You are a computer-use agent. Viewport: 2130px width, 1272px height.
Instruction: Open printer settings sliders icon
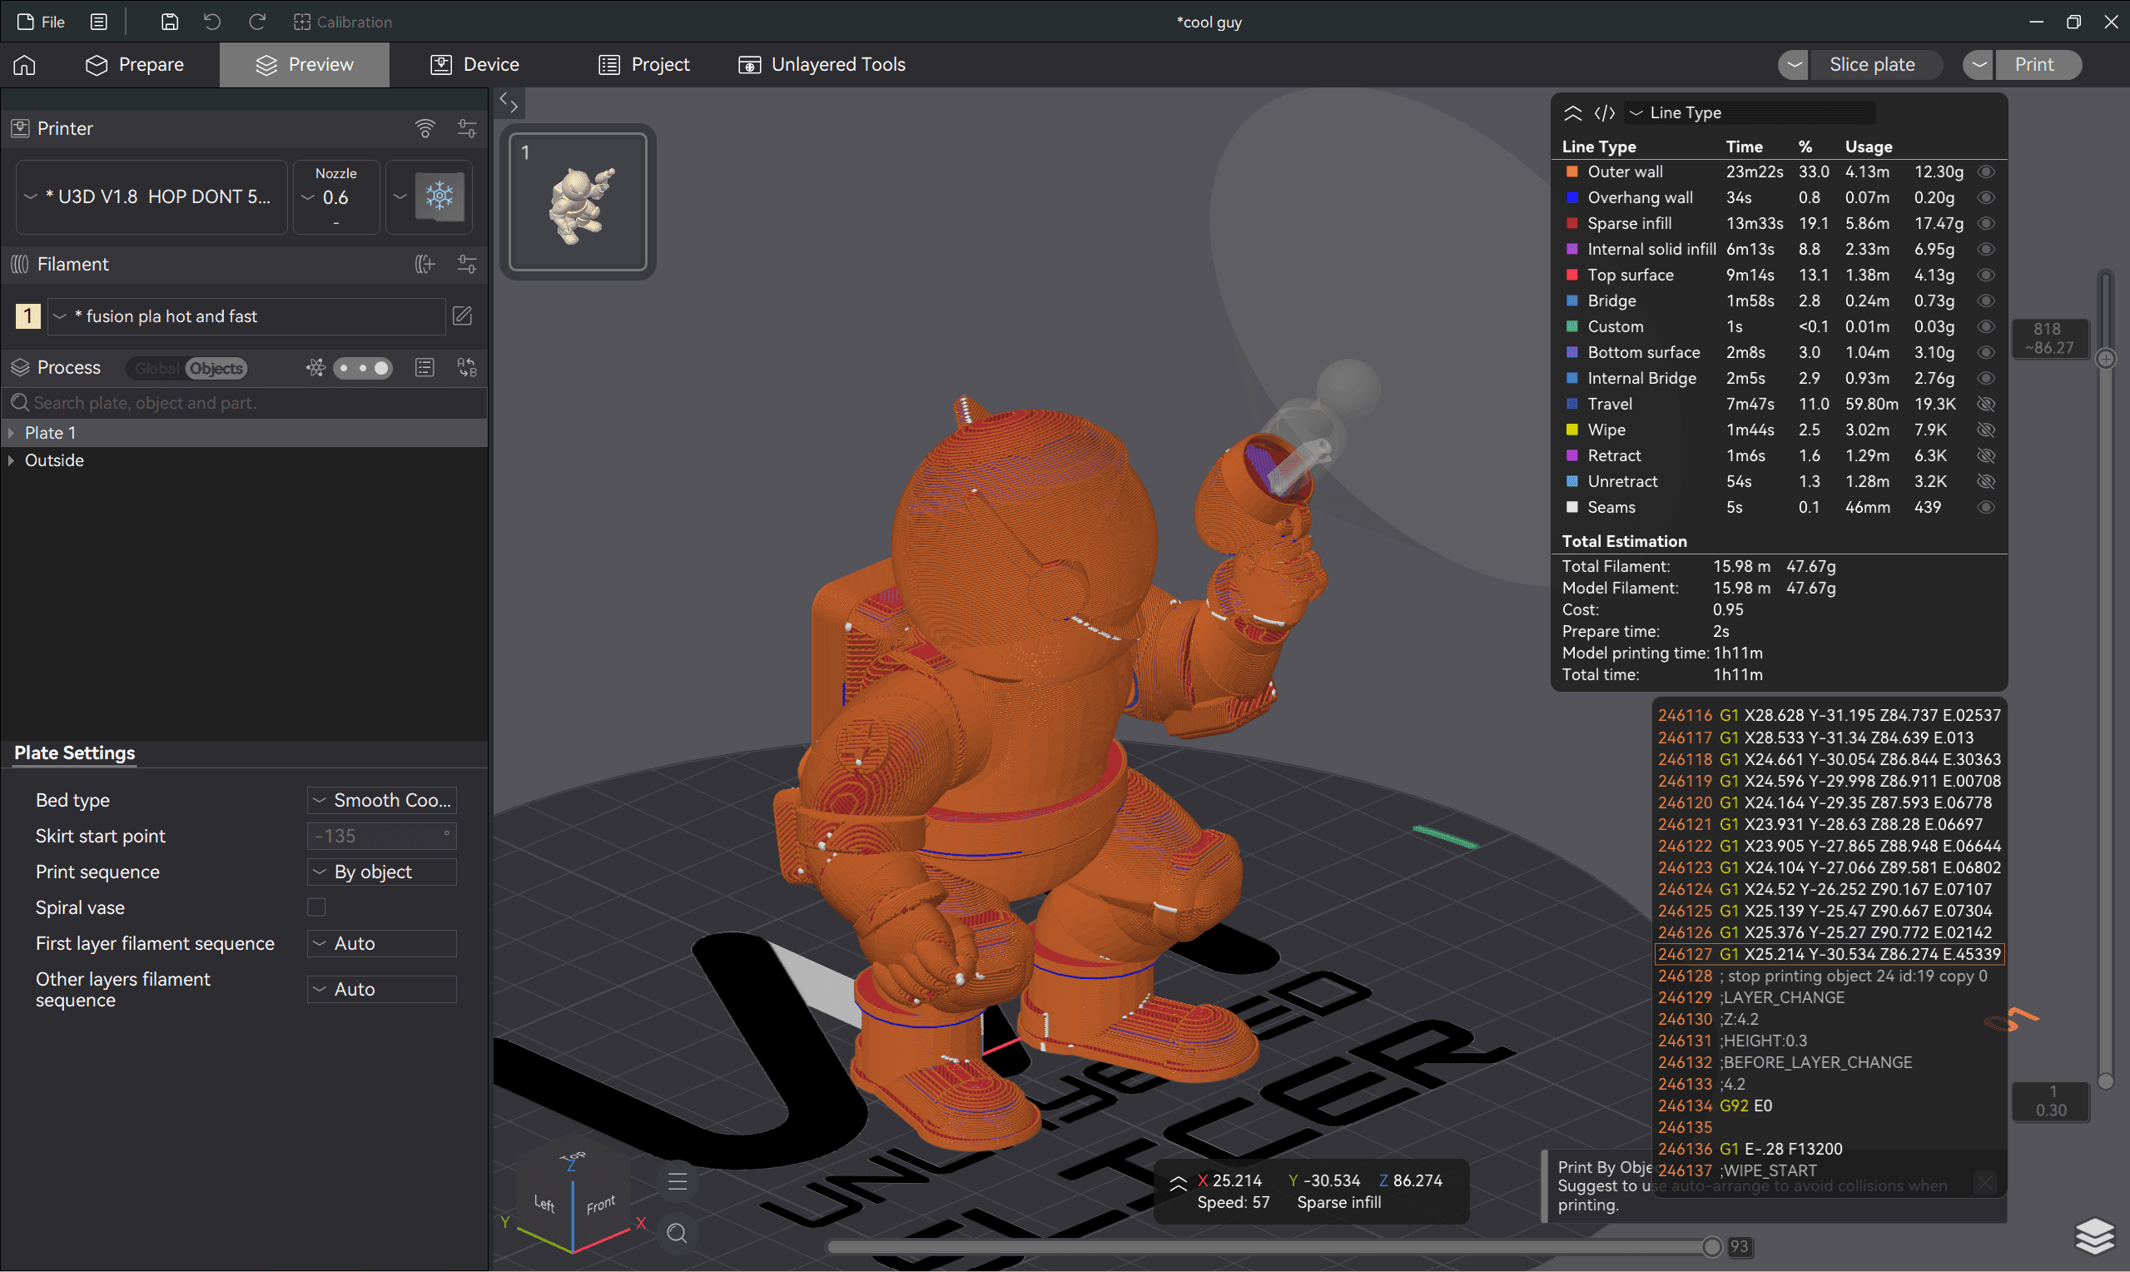coord(467,128)
